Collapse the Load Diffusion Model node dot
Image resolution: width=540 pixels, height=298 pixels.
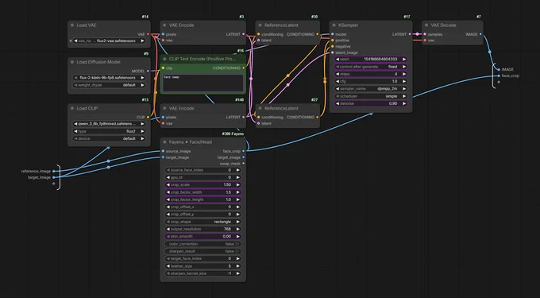tap(72, 62)
